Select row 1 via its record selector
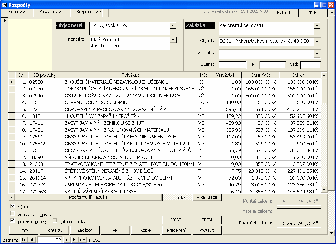This screenshot has width=336, height=244. coord(11,82)
